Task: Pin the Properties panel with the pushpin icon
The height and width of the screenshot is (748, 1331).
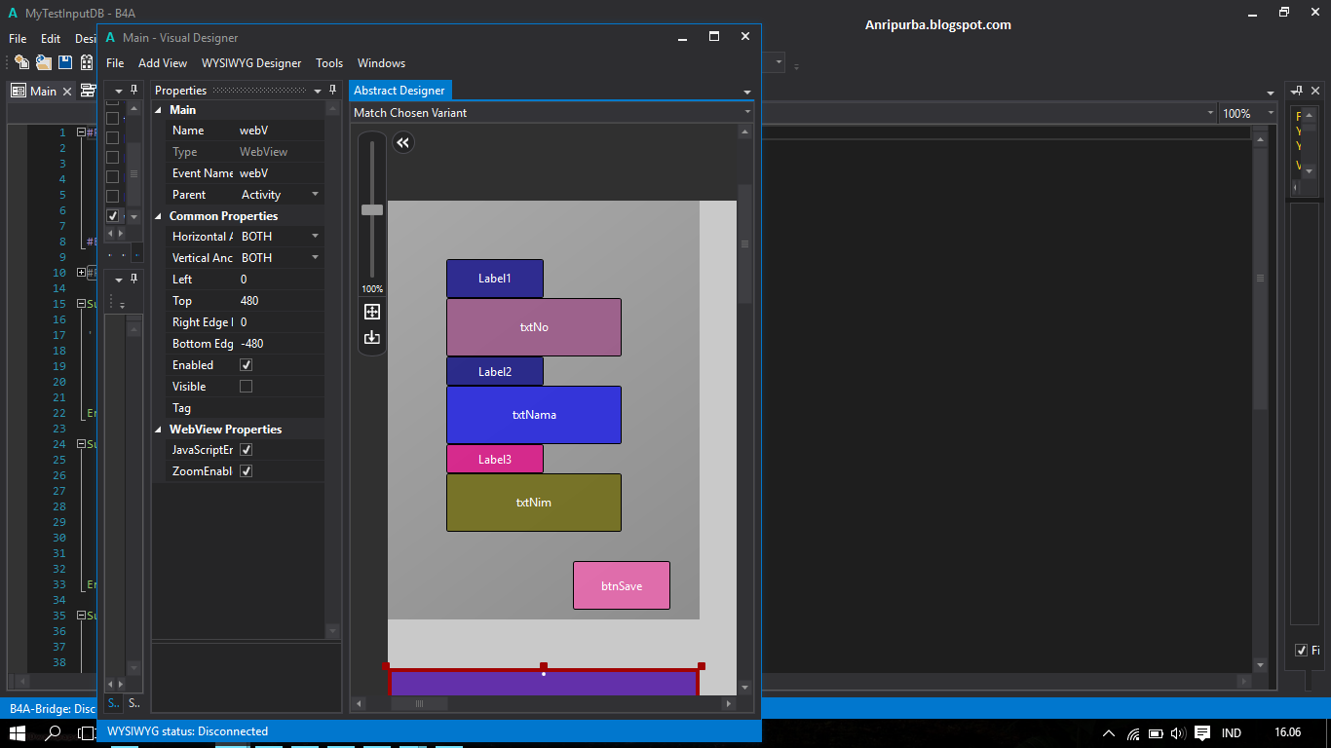Action: 332,91
